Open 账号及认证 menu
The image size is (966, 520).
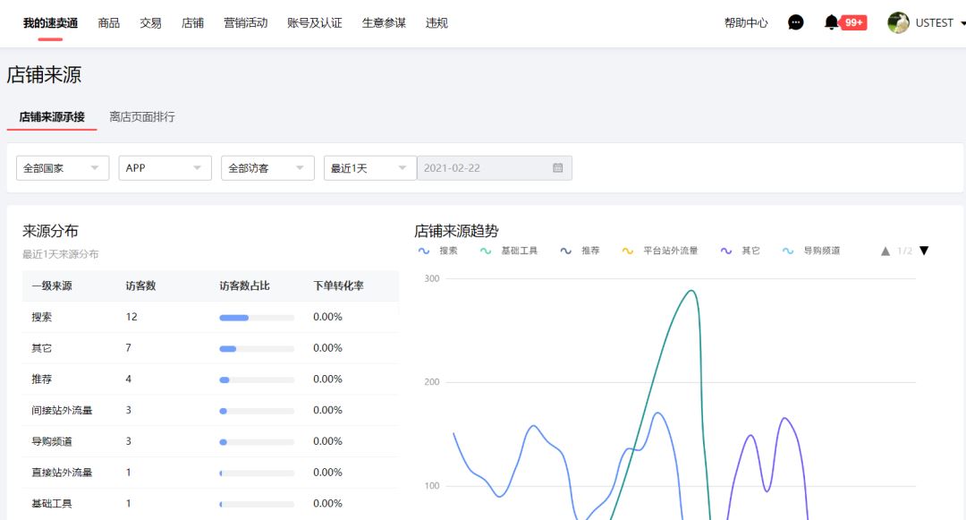point(314,22)
